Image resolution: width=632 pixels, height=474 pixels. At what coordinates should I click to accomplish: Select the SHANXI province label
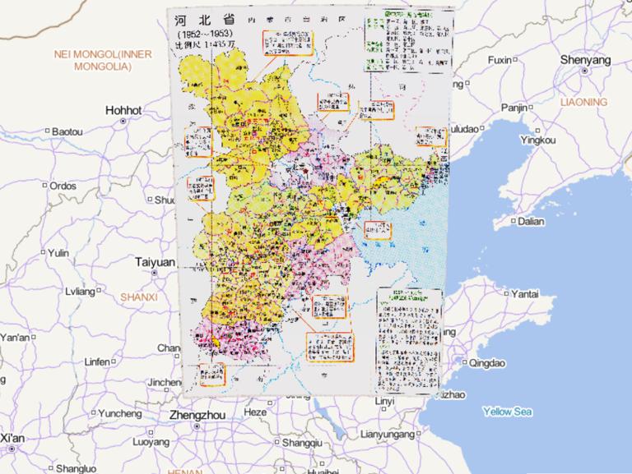pos(138,296)
